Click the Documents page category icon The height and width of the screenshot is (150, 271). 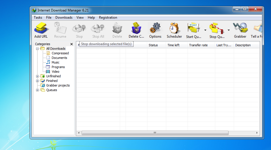tap(48, 58)
